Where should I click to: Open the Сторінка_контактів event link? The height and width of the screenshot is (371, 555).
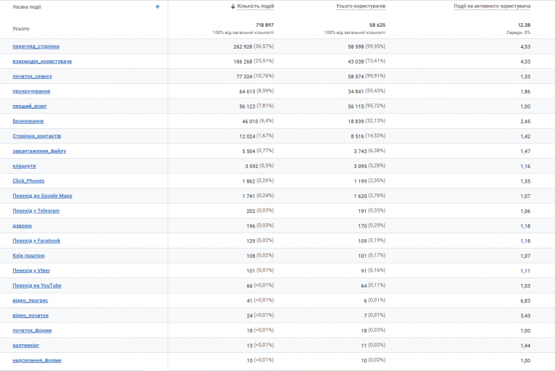click(37, 136)
